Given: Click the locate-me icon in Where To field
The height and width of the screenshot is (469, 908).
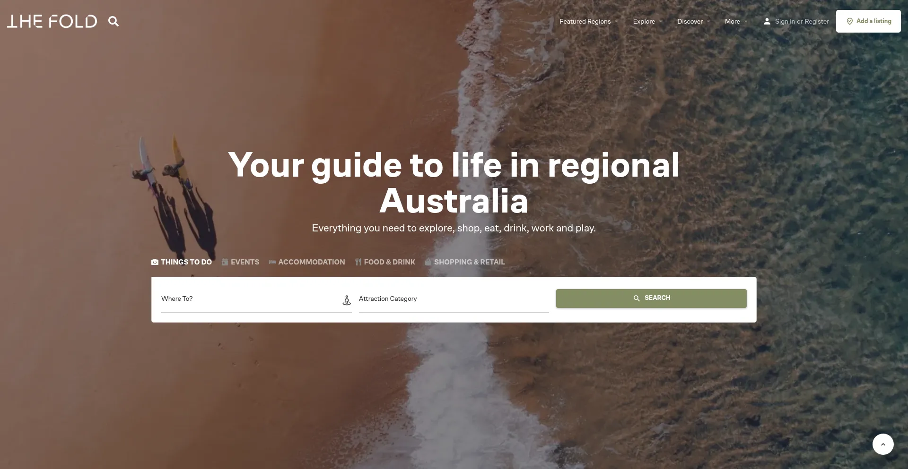Looking at the screenshot, I should pos(347,300).
